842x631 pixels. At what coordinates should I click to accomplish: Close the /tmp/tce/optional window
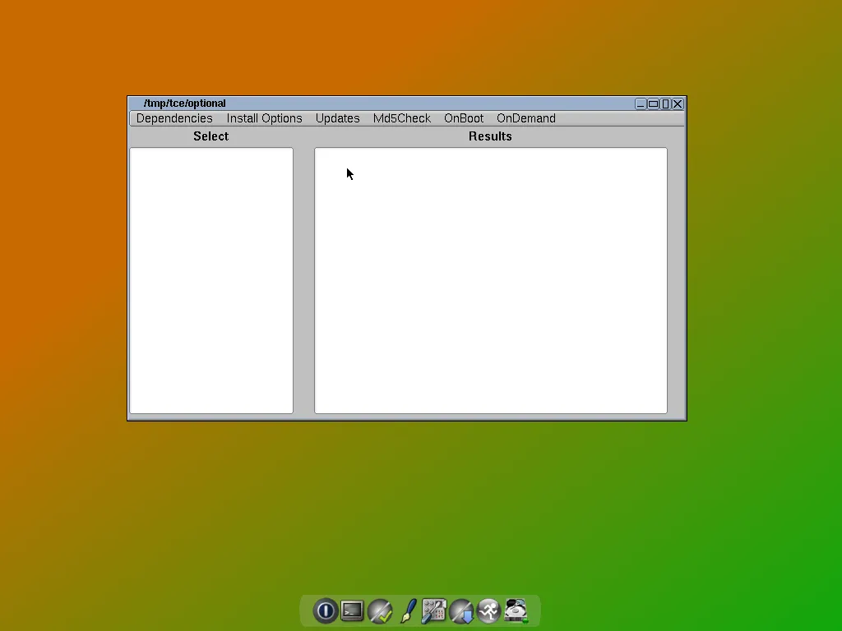click(678, 104)
